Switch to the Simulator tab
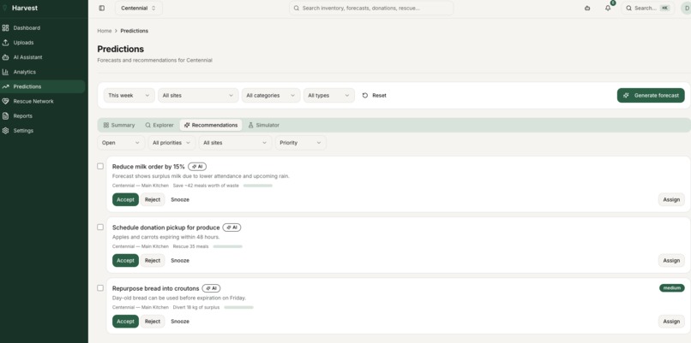Viewport: 691px width, 343px height. point(263,126)
